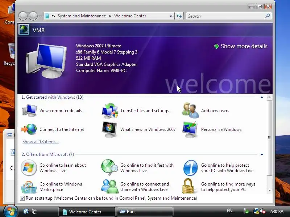Viewport: 290px width, 217px height.
Task: Click the Personalize Windows icon
Action: click(x=190, y=129)
